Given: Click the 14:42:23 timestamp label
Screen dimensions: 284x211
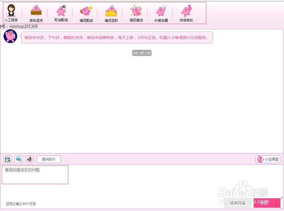Looking at the screenshot, I should [142, 53].
